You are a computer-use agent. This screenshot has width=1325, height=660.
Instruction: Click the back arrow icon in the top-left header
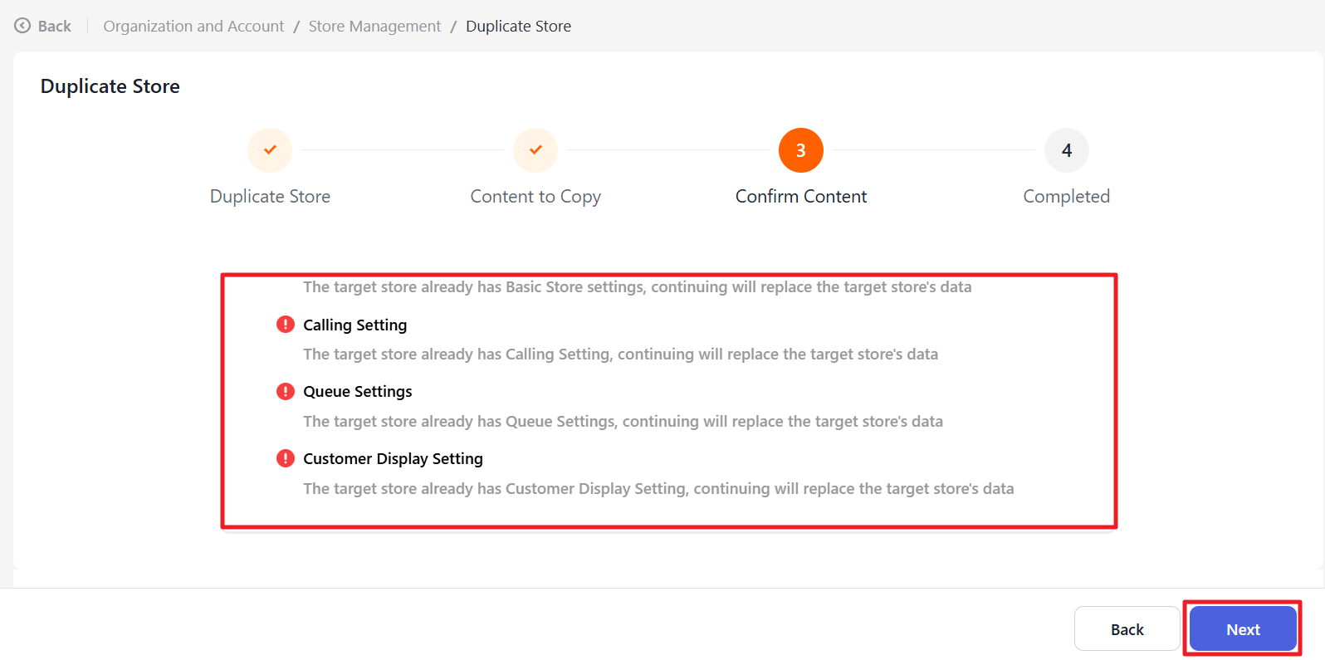(22, 26)
